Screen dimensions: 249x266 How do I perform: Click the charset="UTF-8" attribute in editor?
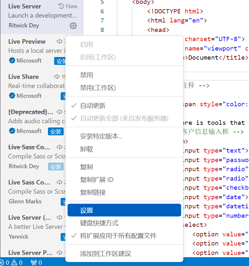click(213, 39)
